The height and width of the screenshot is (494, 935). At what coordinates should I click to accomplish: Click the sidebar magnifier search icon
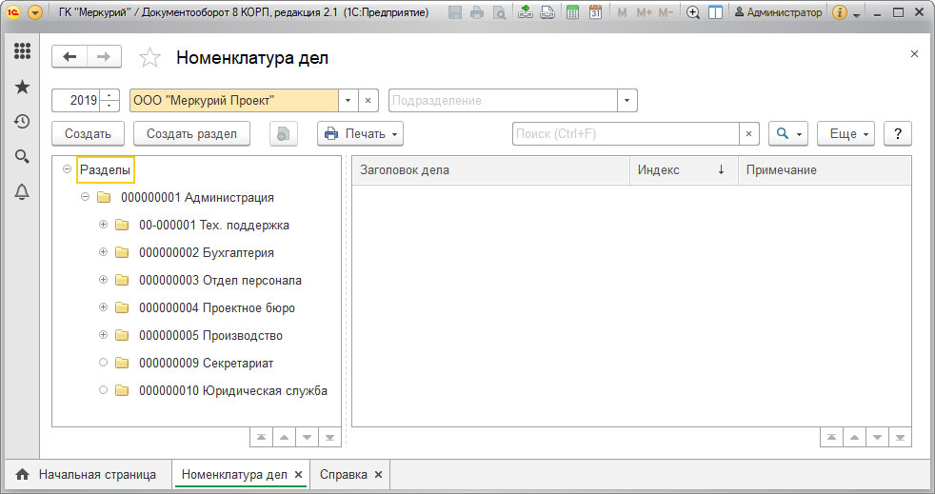pyautogui.click(x=22, y=157)
